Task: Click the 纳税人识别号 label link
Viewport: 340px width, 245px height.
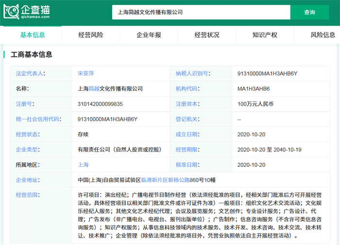Action: click(192, 73)
